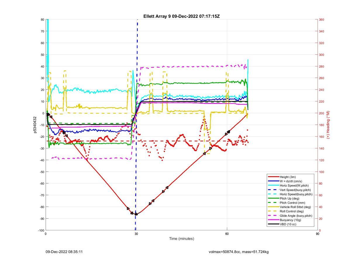Screen dimensions: 351x259
Task: Click the vertical dashed blue line near 30 minutes
Action: pos(136,125)
